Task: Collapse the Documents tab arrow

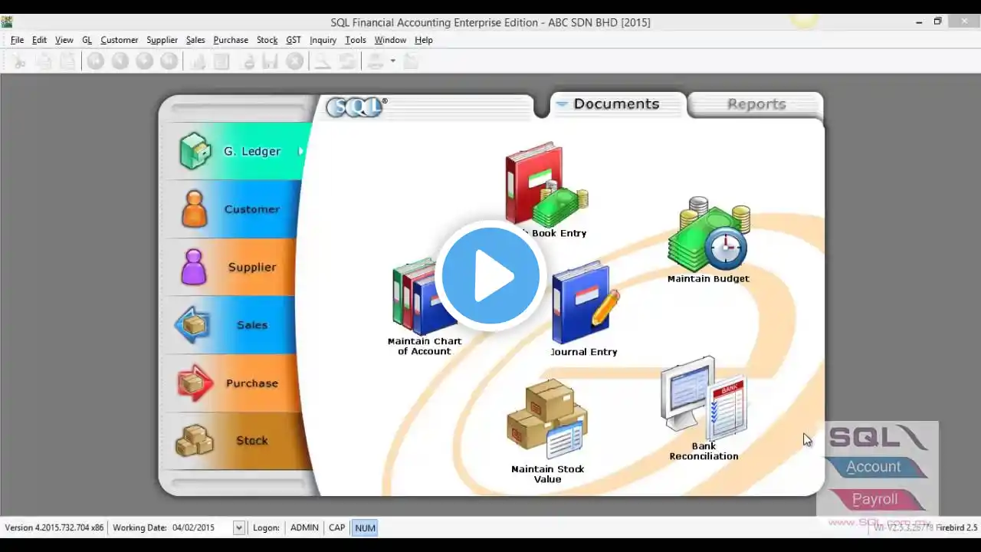Action: click(x=562, y=104)
